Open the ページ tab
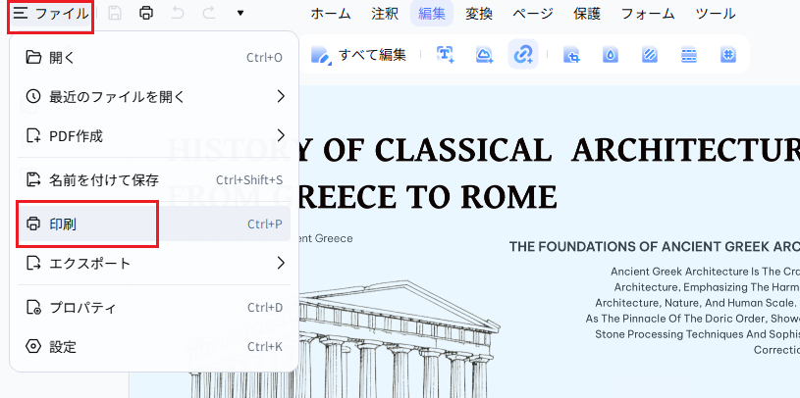800x398 pixels. [533, 14]
